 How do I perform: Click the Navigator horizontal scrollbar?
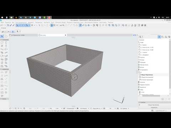pos(151,96)
